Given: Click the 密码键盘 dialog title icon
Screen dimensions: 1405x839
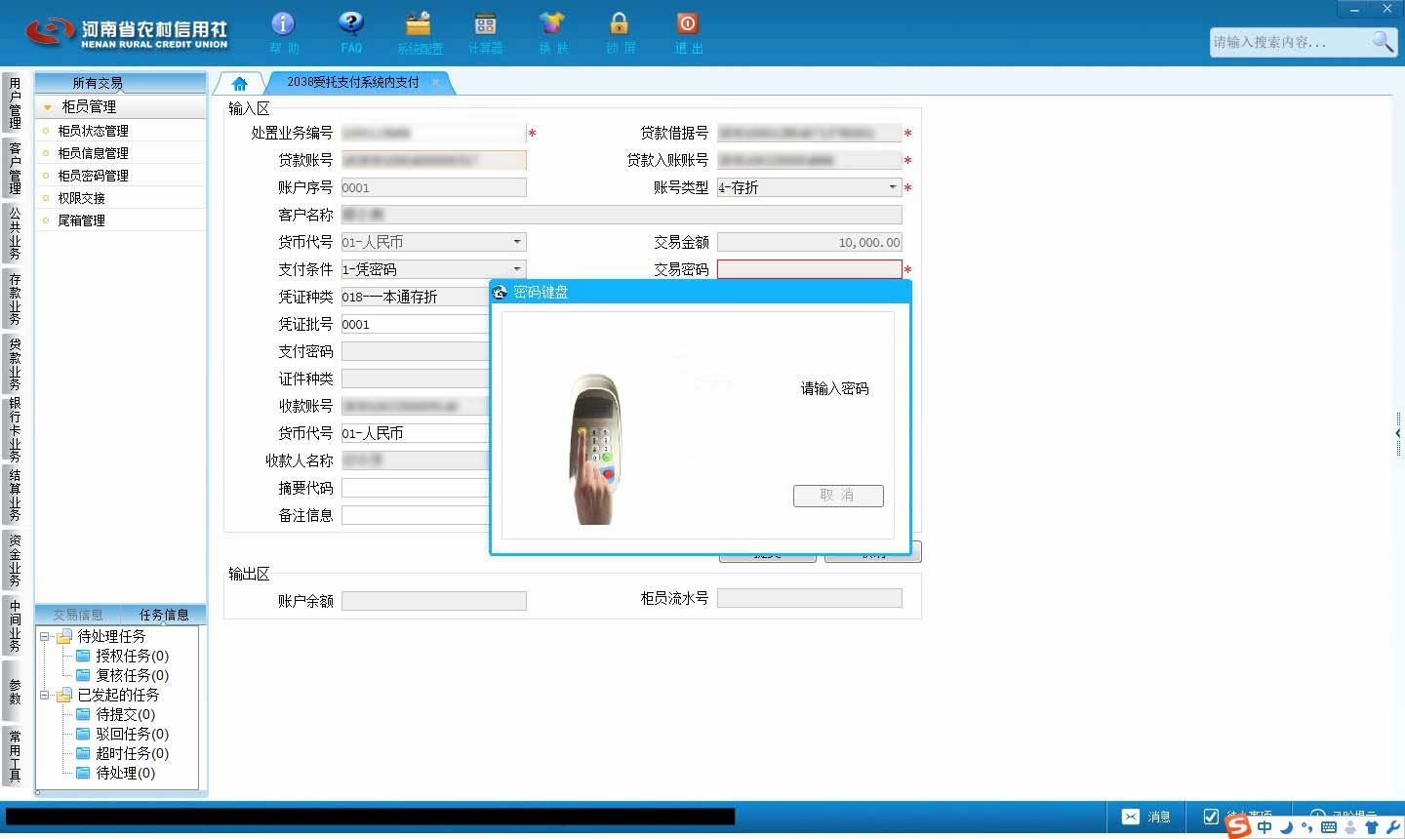Looking at the screenshot, I should click(x=501, y=292).
